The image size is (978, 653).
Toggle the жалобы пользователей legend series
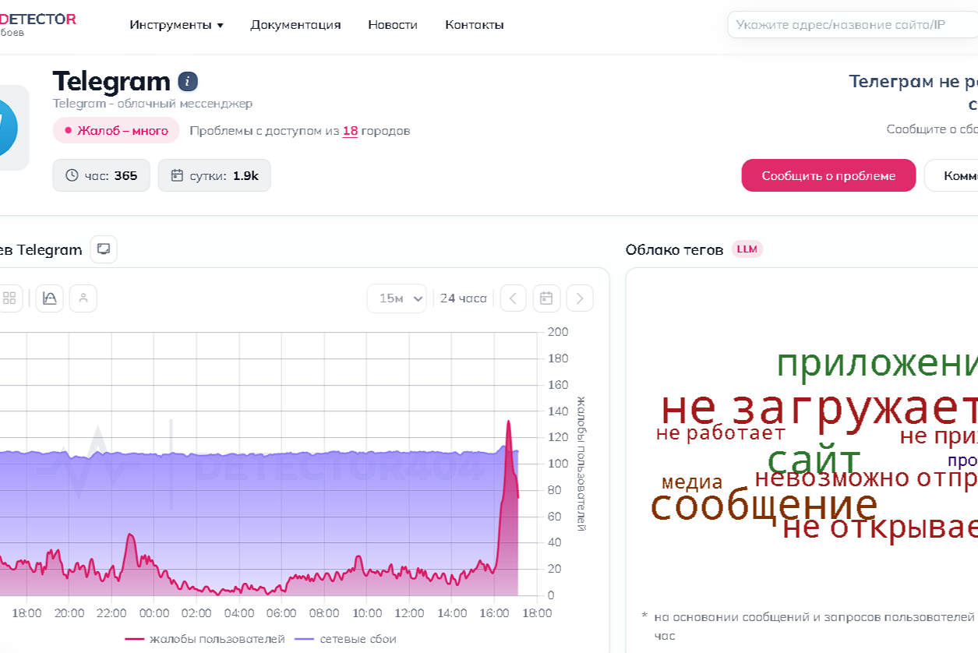click(205, 639)
